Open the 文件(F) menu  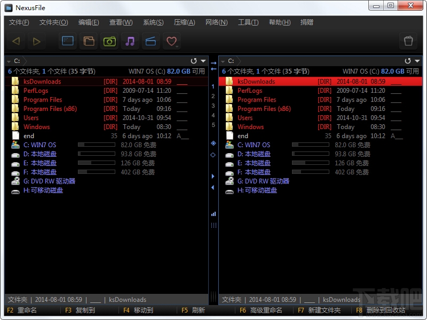click(x=19, y=22)
